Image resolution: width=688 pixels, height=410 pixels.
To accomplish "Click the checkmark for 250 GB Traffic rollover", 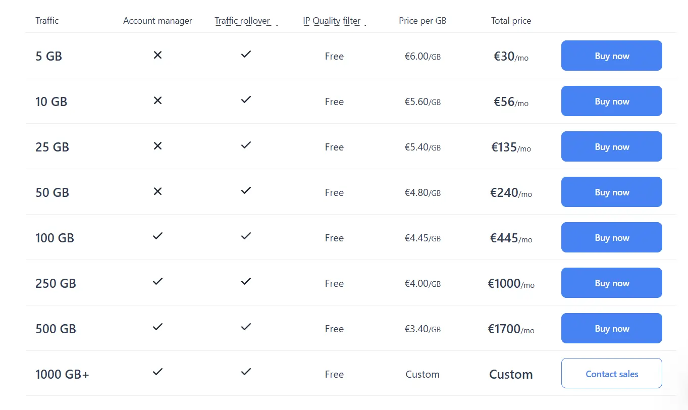I will 246,281.
